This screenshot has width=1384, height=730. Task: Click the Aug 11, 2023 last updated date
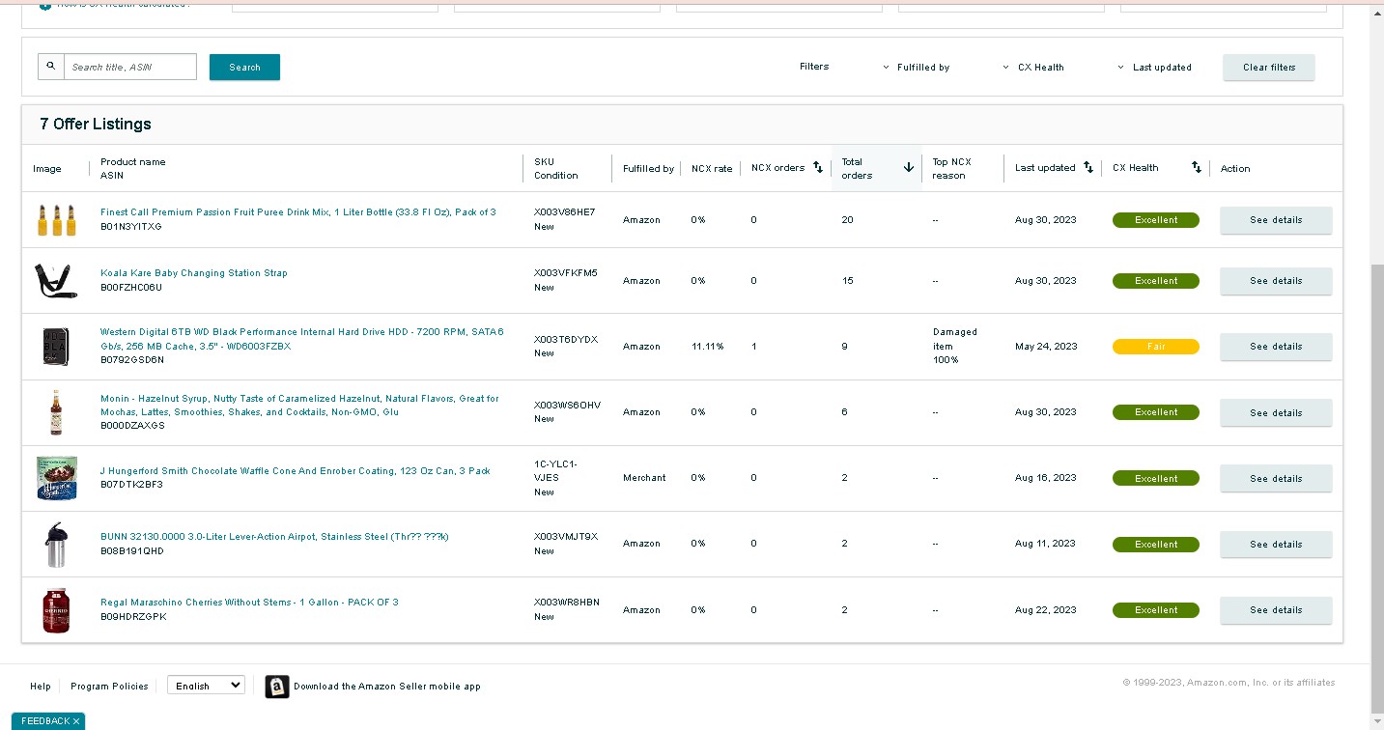(1045, 544)
